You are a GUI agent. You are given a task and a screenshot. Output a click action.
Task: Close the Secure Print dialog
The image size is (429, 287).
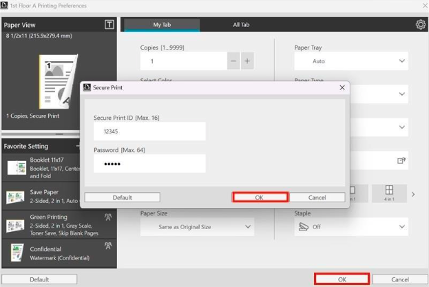(342, 87)
